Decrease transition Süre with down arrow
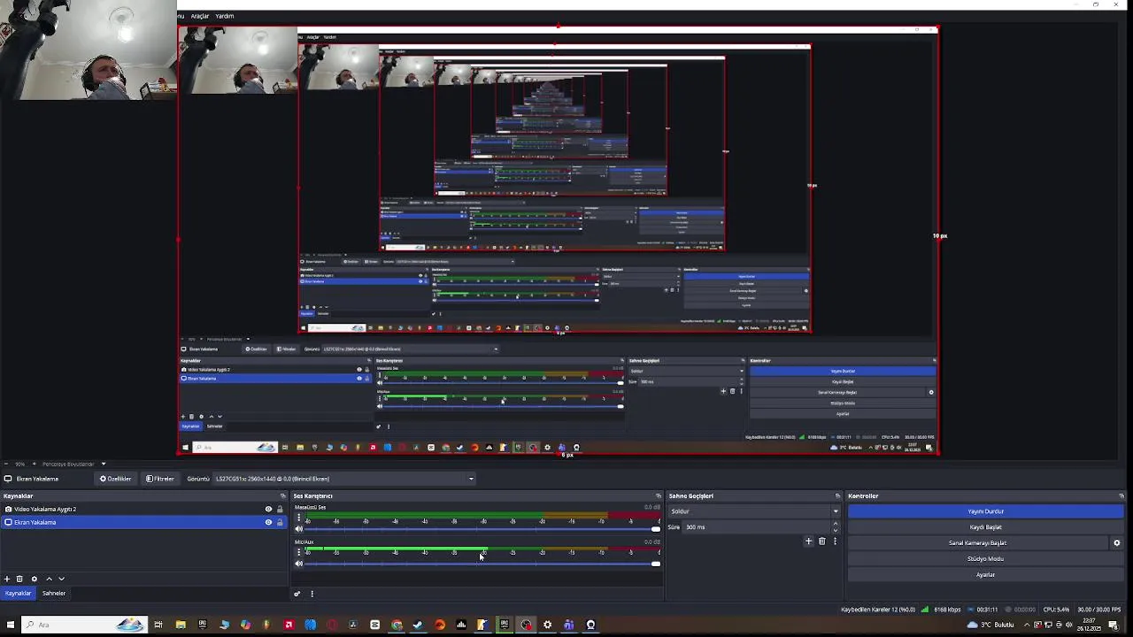1133x637 pixels. point(835,530)
